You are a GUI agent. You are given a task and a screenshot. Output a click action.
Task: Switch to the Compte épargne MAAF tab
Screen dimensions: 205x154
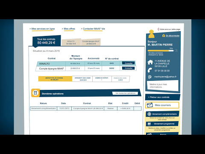click(x=91, y=42)
